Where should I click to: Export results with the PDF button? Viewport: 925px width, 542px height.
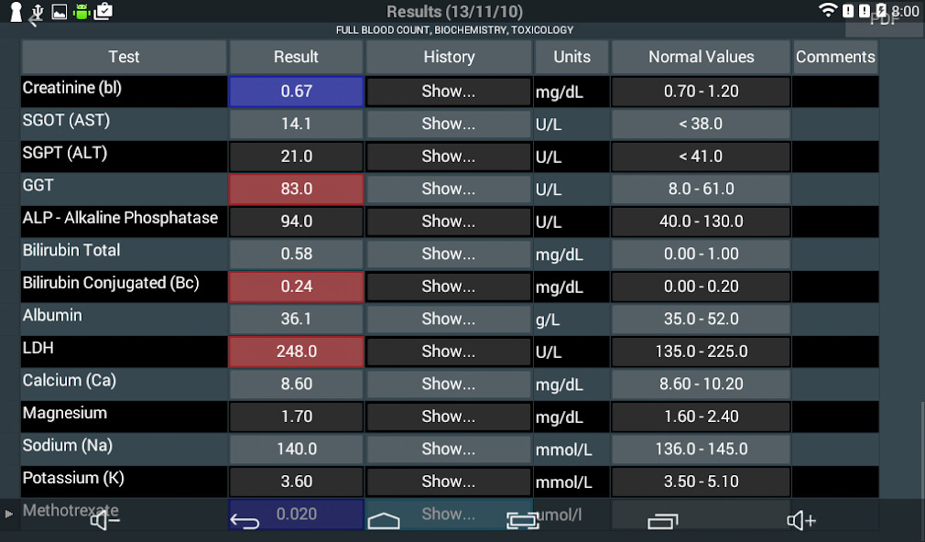pyautogui.click(x=884, y=21)
